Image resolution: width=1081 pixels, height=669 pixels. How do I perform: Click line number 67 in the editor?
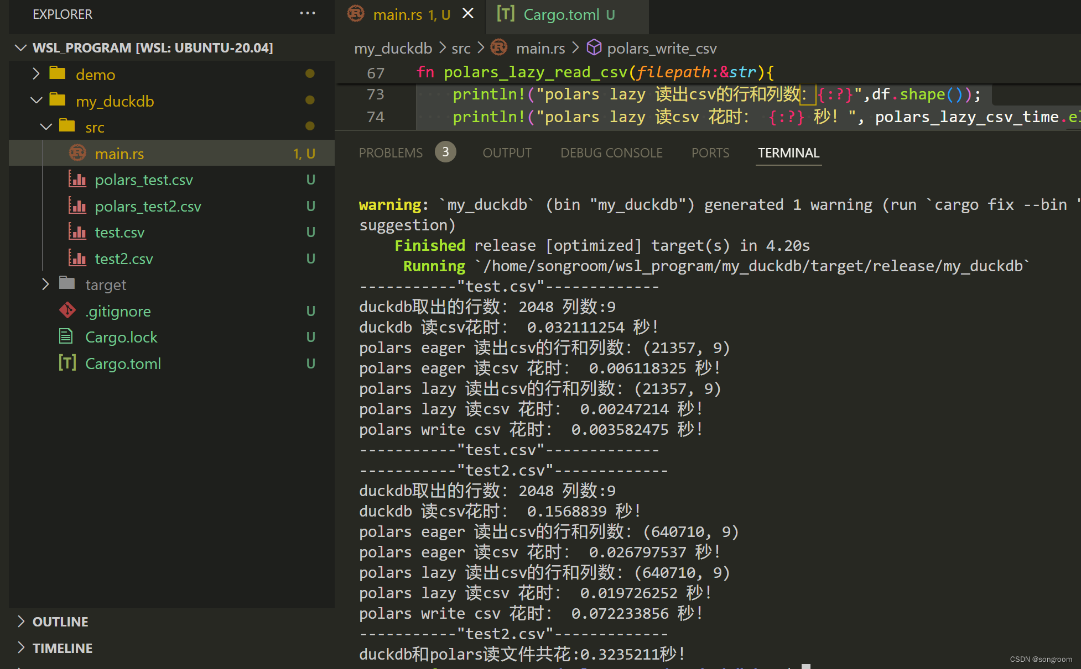pyautogui.click(x=375, y=72)
